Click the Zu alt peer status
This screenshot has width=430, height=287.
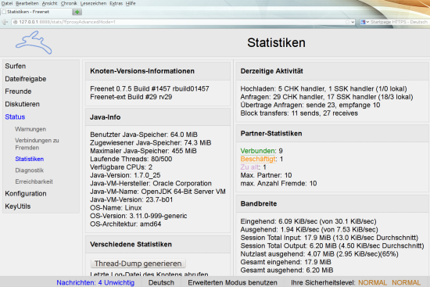click(249, 167)
